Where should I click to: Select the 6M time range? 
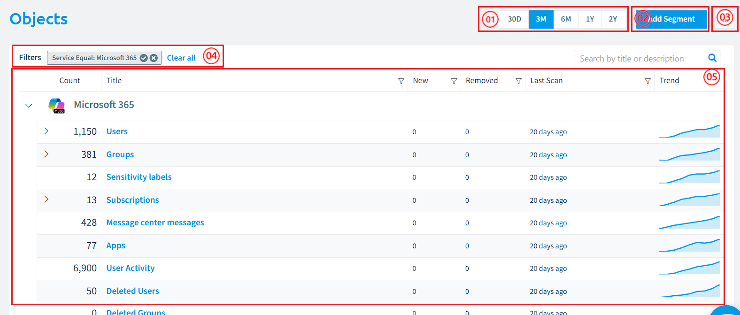click(566, 19)
